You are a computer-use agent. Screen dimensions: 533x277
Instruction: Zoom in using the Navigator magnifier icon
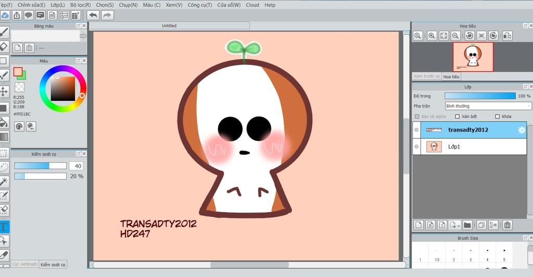432,35
